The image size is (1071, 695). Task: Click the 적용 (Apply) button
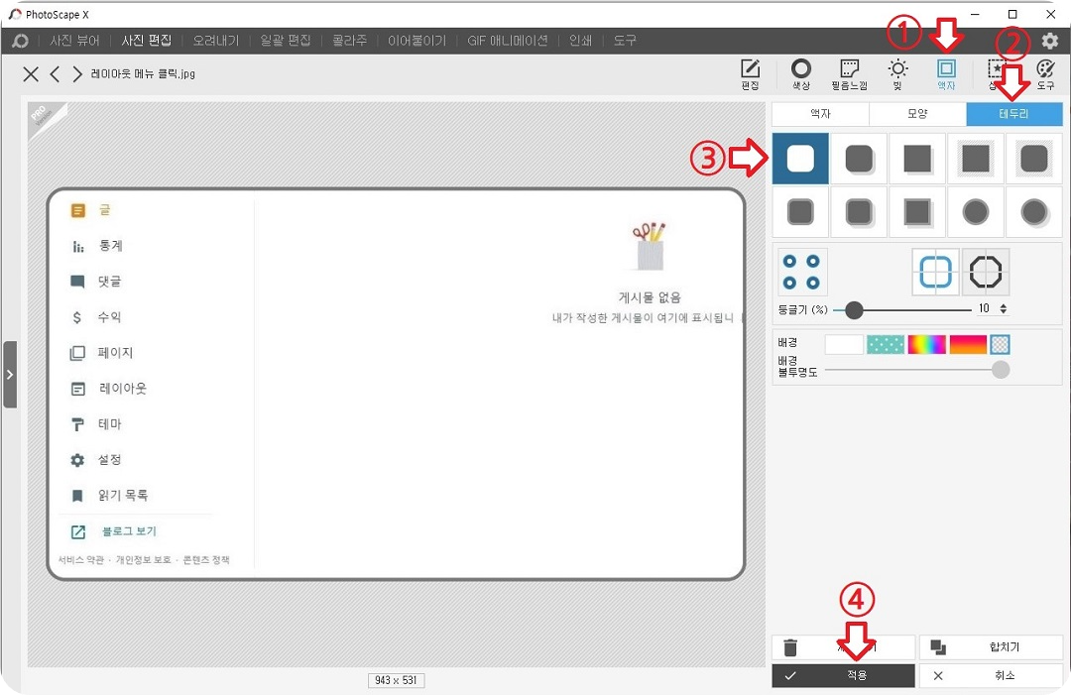point(844,675)
